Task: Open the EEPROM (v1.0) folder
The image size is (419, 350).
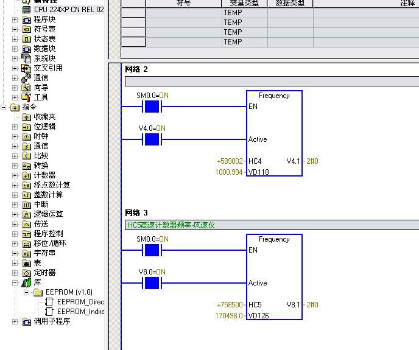Action: tap(38, 292)
